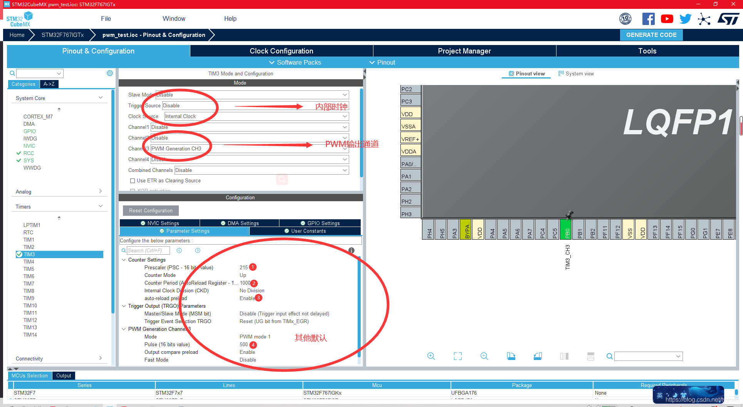The height and width of the screenshot is (407, 743).
Task: Click the pin search magnifier icon
Action: click(x=609, y=356)
